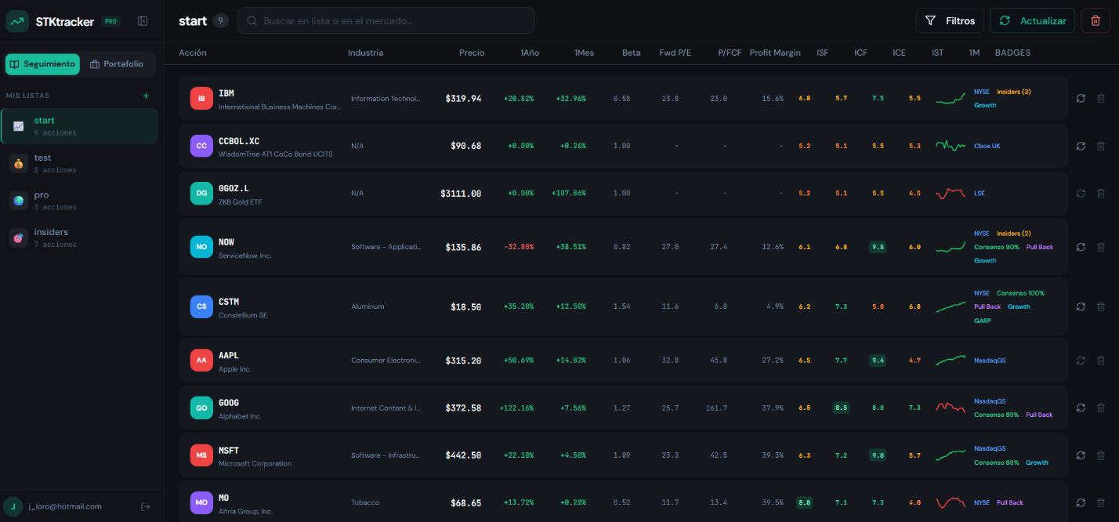
Task: Click IBM Insiders (3) badge
Action: (x=1013, y=92)
